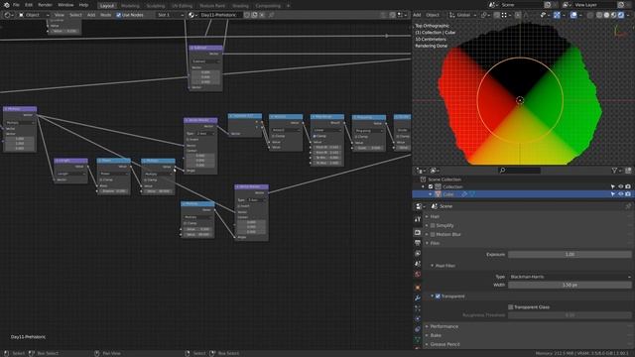
Task: Toggle show gizmos in viewport header
Action: pos(558,15)
